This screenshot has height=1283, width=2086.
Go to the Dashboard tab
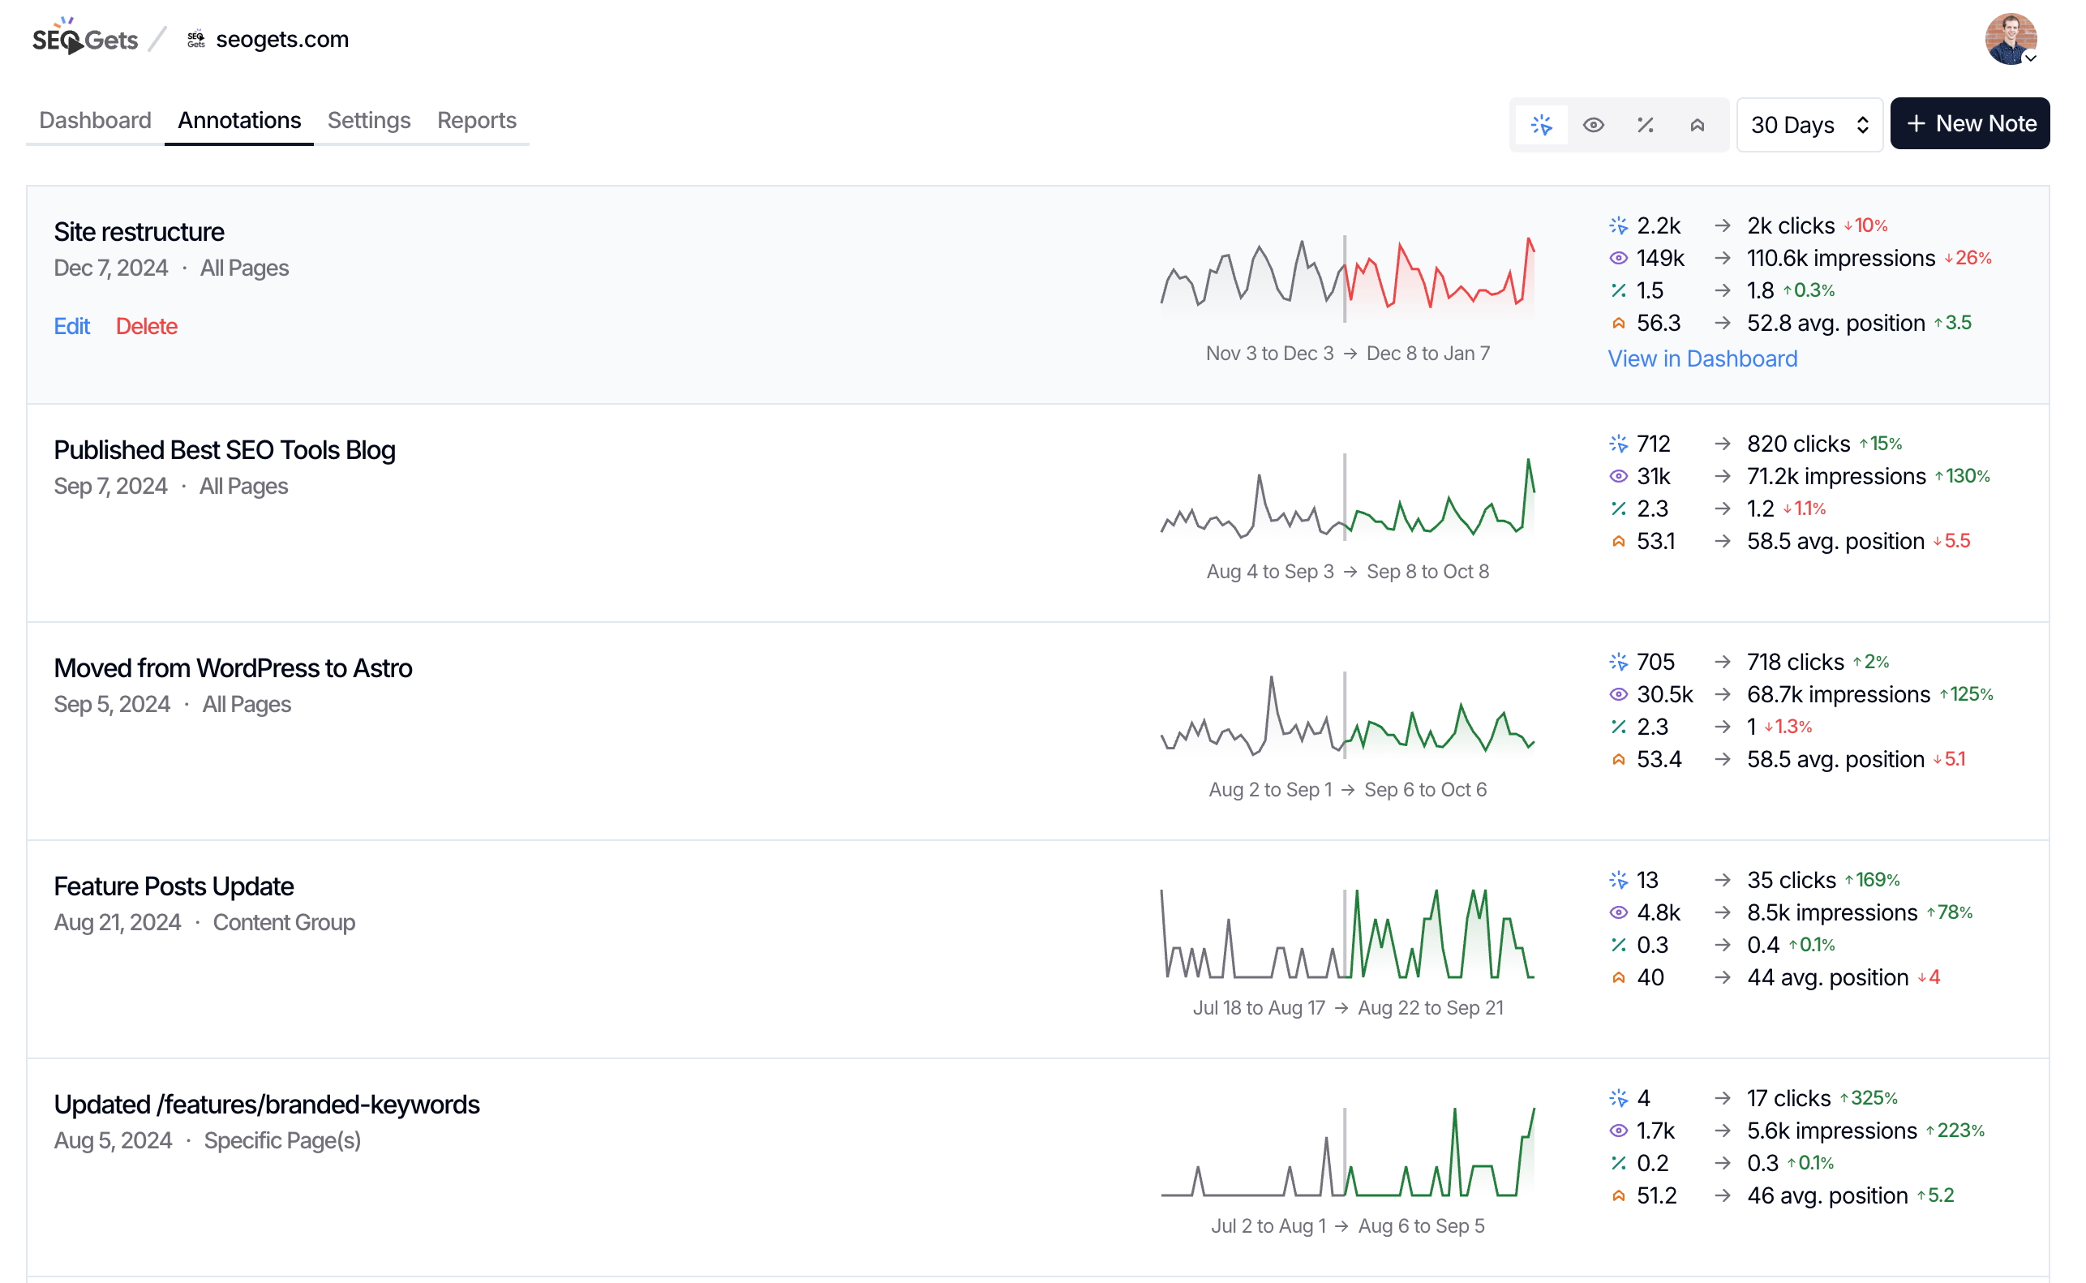pos(95,121)
